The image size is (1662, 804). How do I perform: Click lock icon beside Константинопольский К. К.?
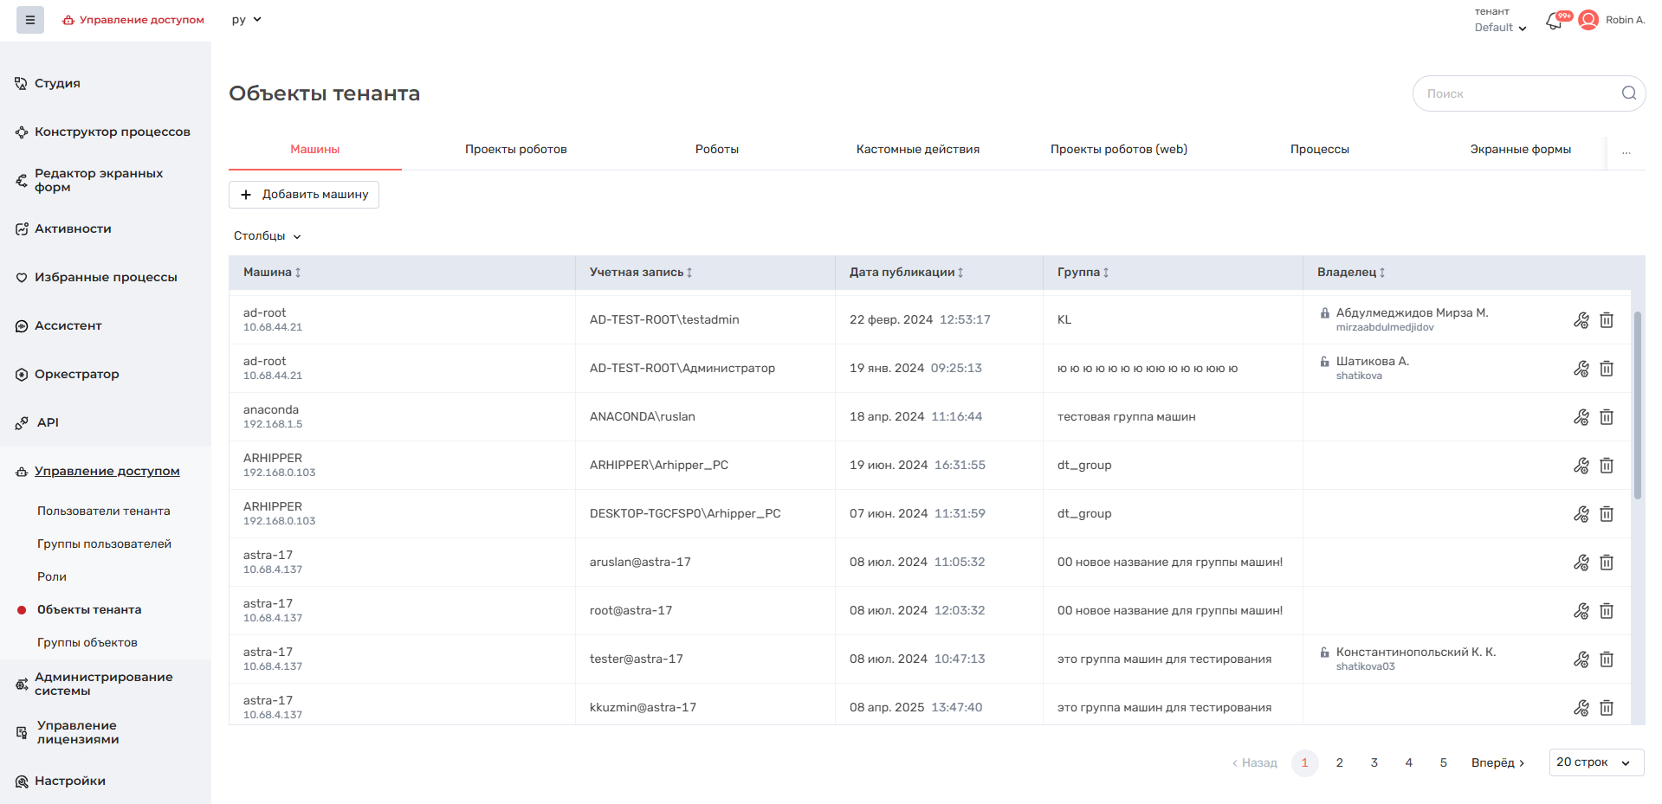(x=1324, y=653)
